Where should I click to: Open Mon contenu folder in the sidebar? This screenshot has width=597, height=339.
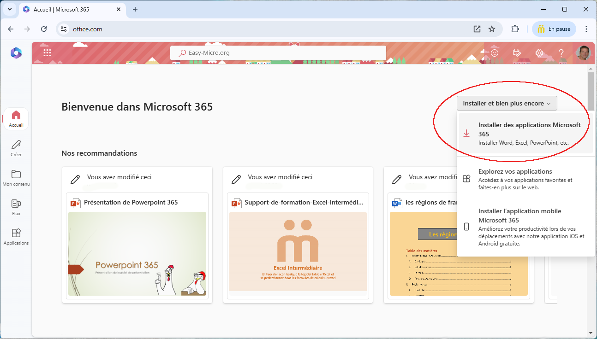pos(16,177)
